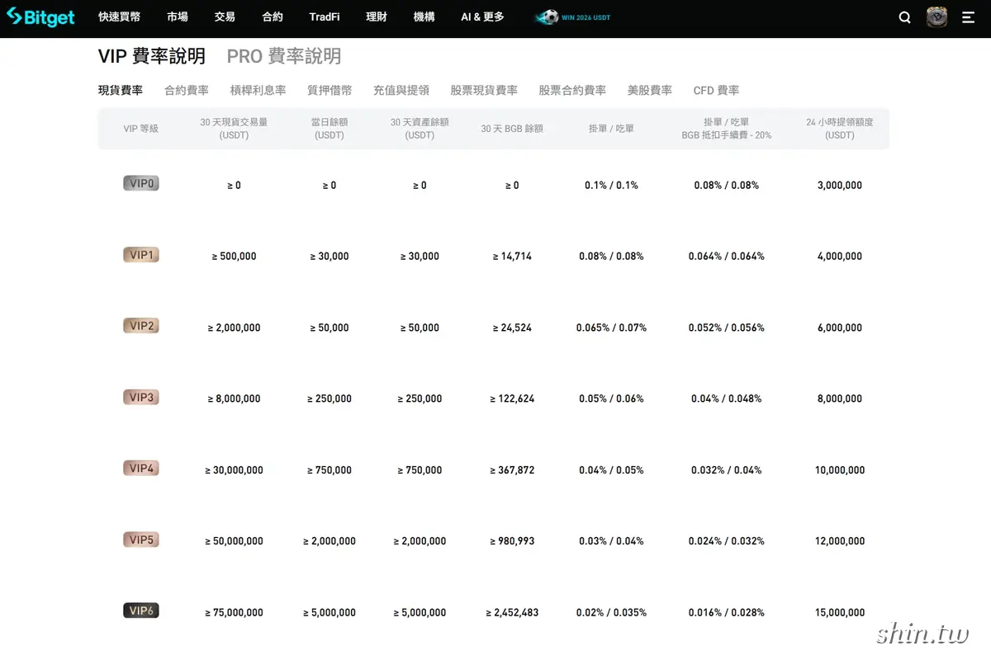Switch to 股票合約費率 tab
This screenshot has width=991, height=660.
[x=572, y=91]
